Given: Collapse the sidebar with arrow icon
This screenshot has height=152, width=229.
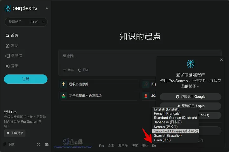Looking at the screenshot, I should (46, 8).
